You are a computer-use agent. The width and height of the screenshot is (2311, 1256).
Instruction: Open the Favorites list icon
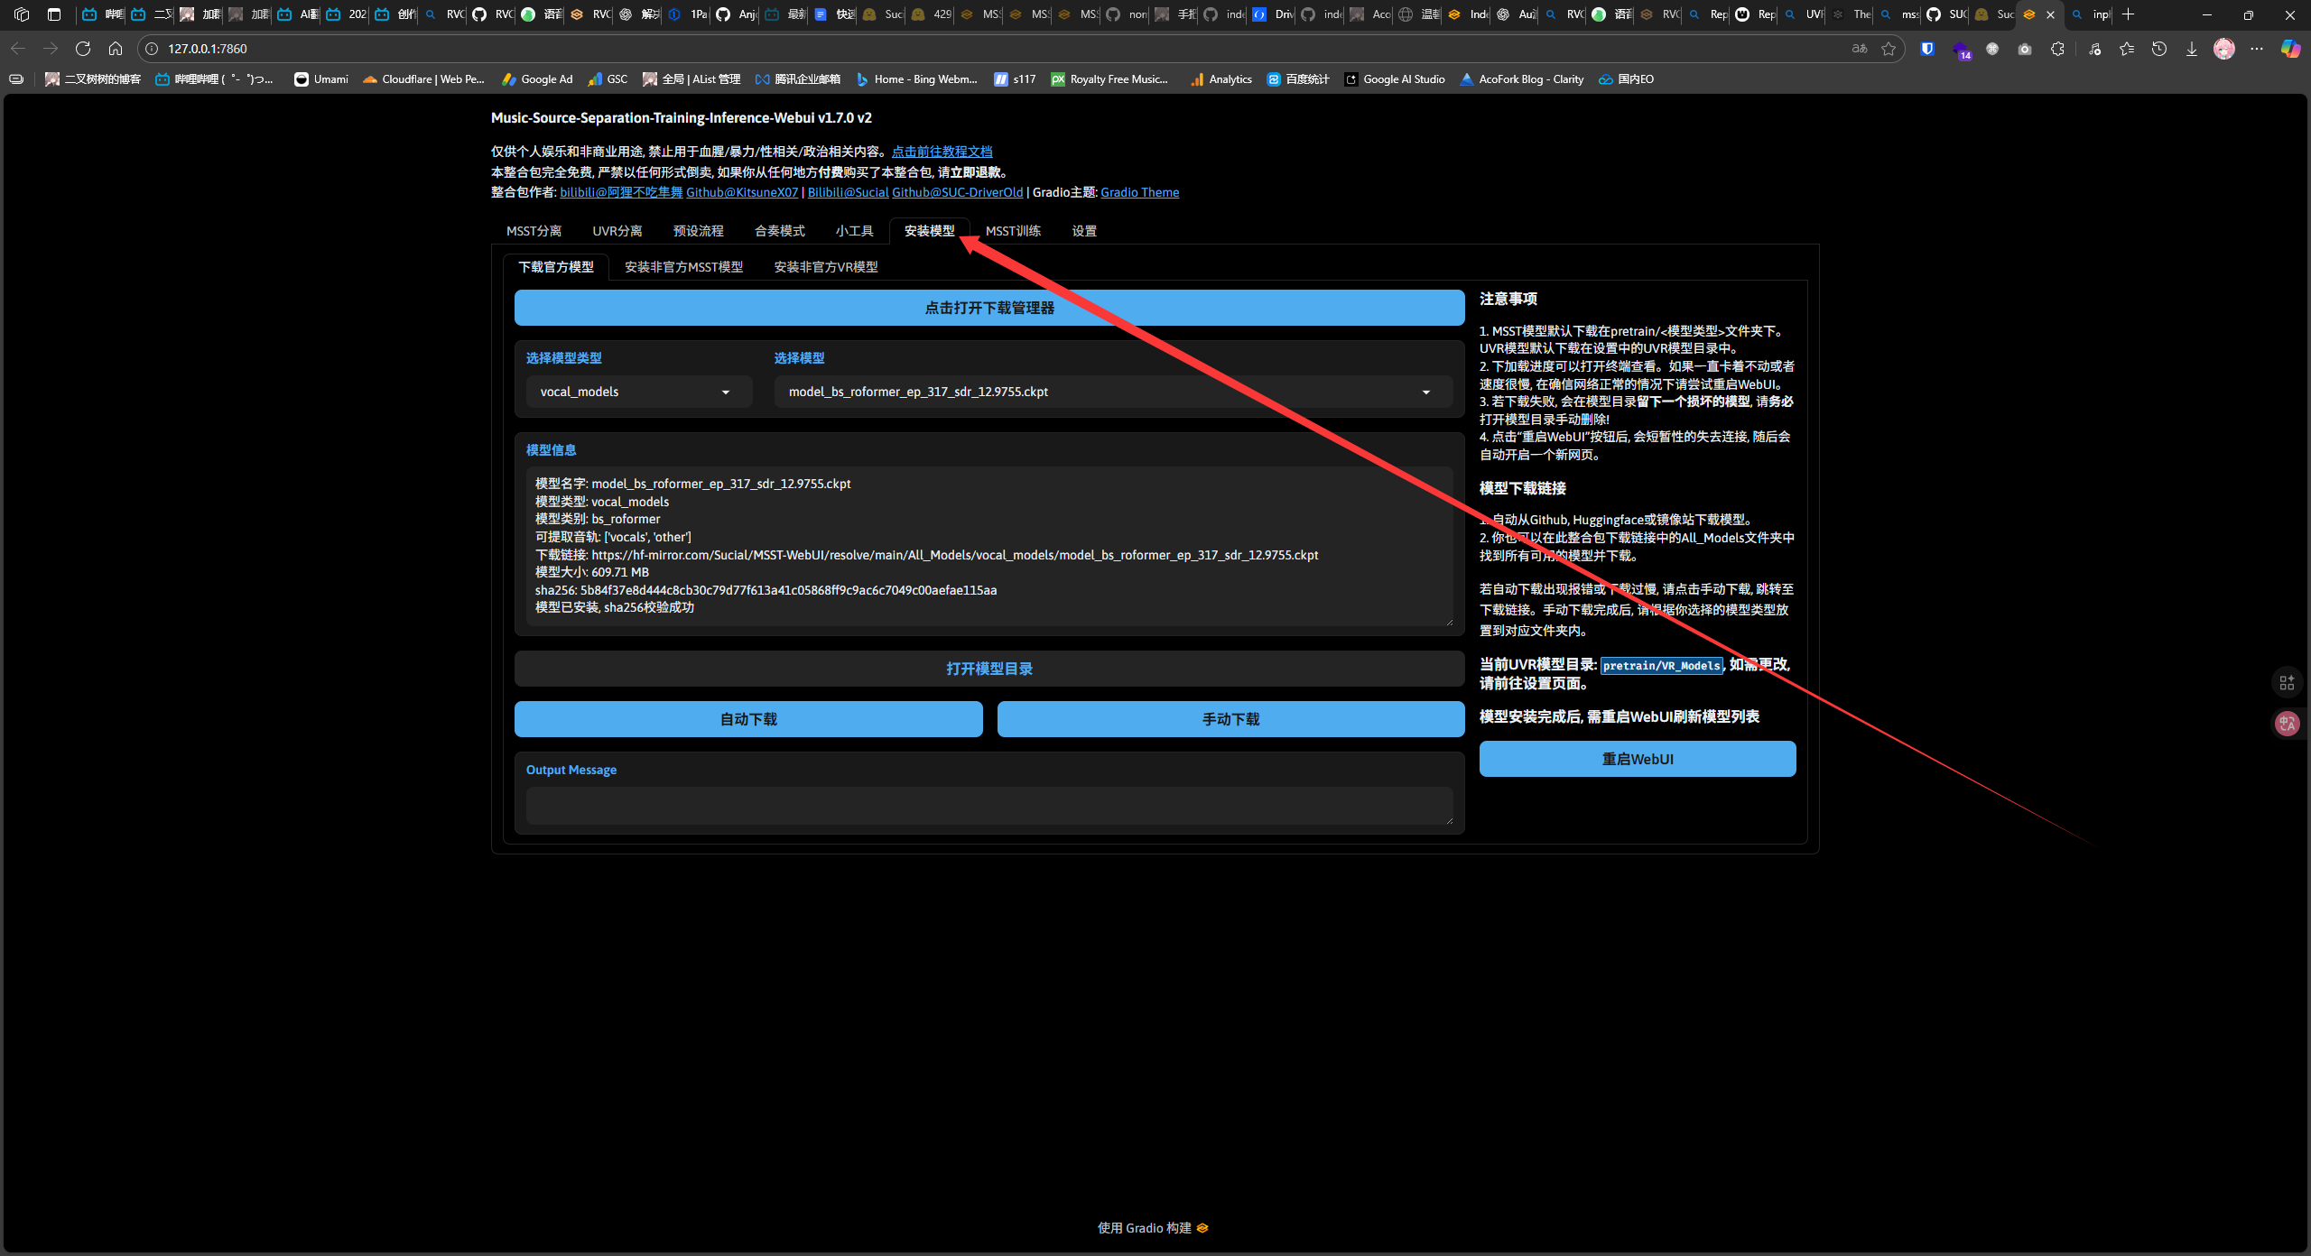(x=2127, y=49)
